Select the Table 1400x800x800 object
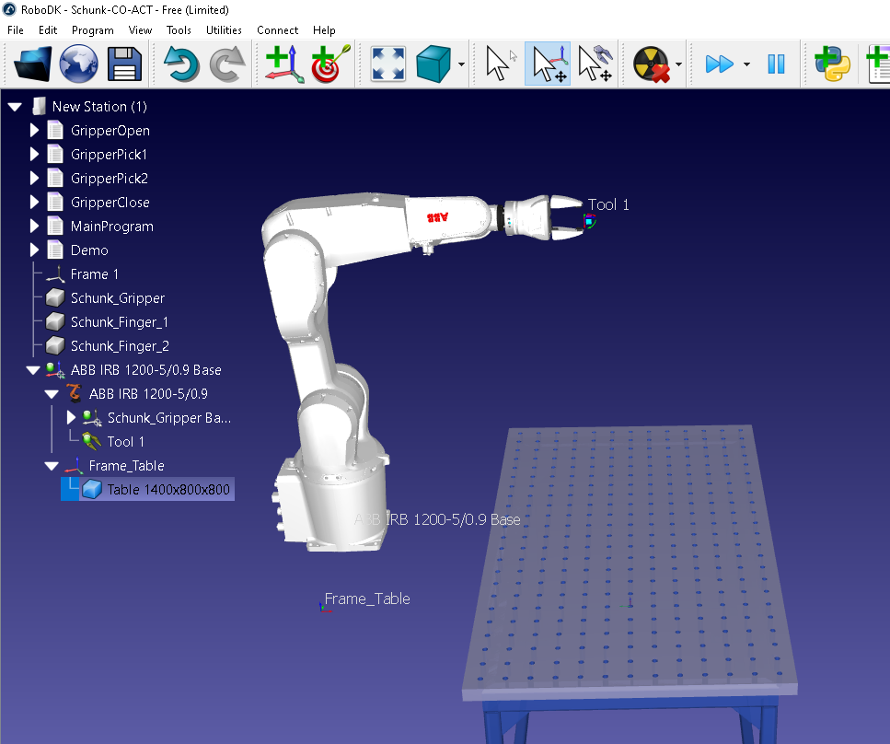890x744 pixels. 168,490
